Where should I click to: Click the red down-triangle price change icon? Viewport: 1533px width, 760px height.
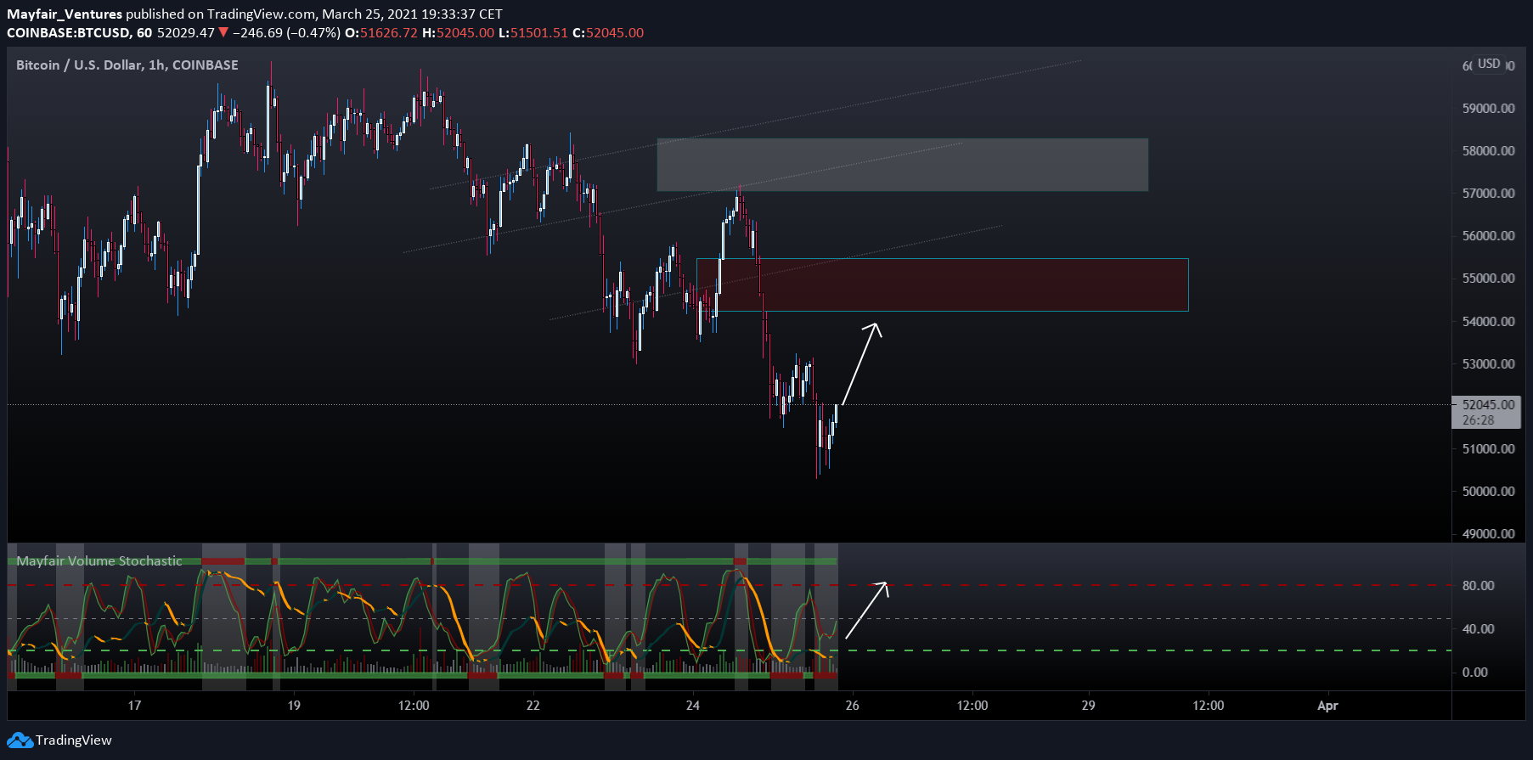[x=223, y=33]
